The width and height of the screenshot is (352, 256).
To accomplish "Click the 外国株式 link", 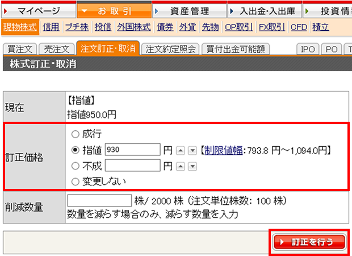I will click(x=134, y=27).
